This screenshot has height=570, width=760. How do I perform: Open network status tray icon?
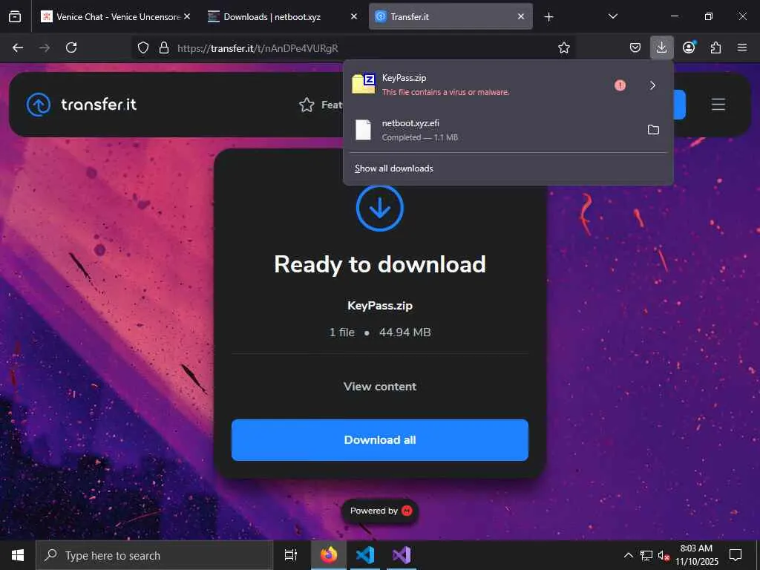646,555
